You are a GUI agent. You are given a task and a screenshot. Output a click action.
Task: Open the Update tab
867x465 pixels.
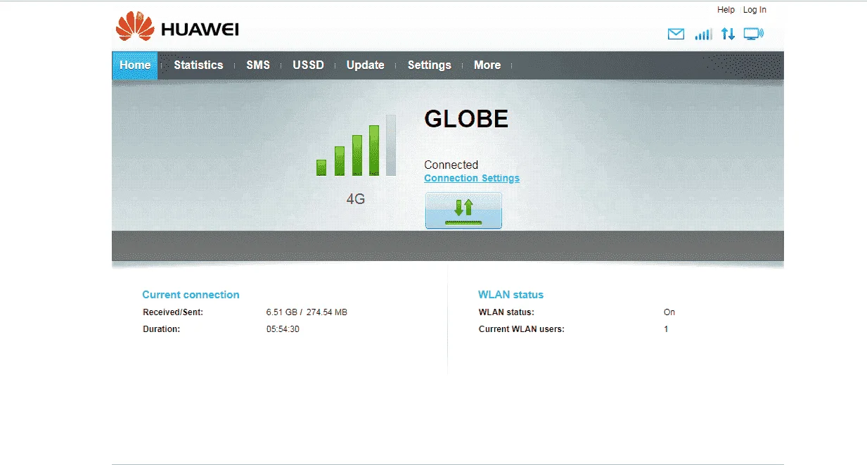[x=366, y=65]
